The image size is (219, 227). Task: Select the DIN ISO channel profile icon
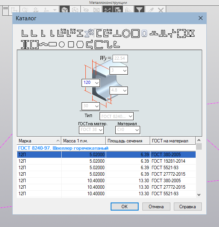click(108, 33)
